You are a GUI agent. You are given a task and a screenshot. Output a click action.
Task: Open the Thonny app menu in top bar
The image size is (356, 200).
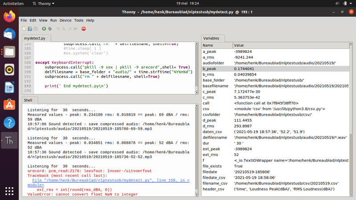44,3
